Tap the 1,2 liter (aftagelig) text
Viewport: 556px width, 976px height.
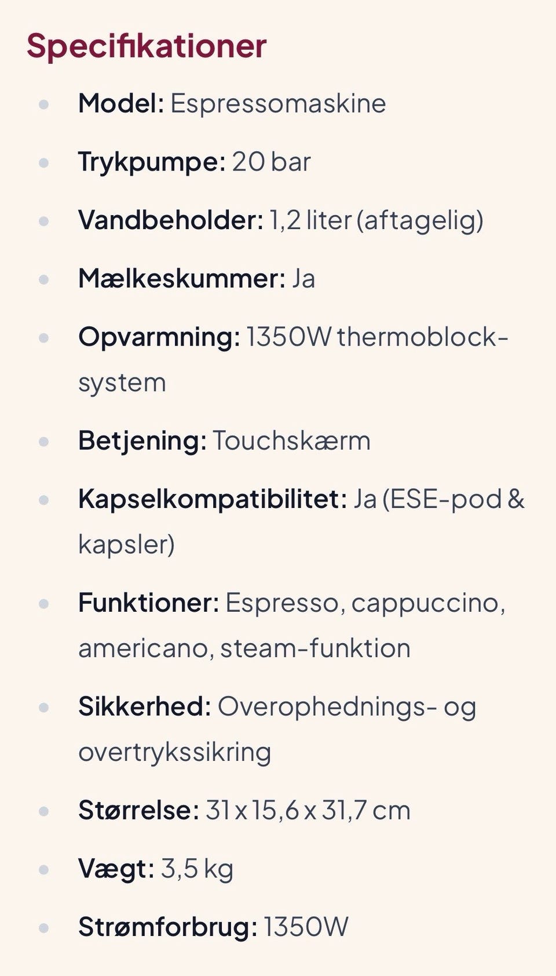point(376,220)
